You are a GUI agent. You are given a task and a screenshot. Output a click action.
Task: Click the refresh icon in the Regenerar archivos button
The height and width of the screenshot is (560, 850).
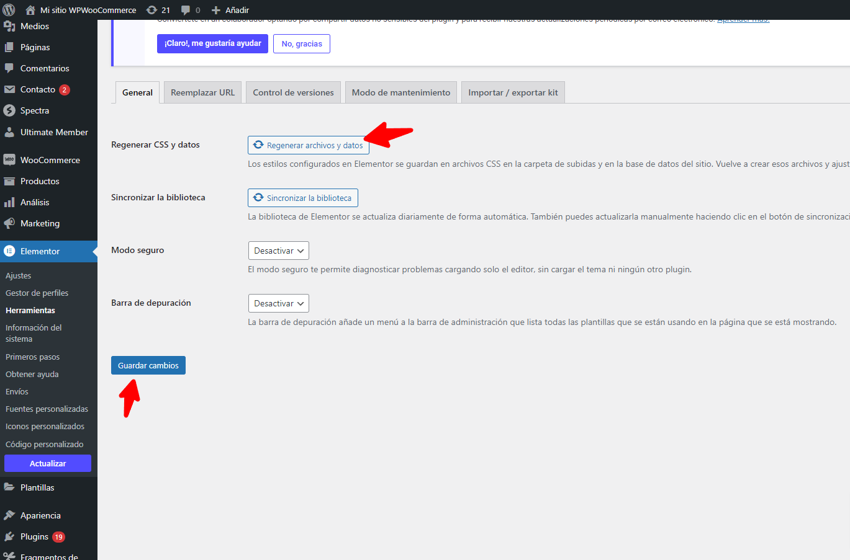tap(258, 144)
